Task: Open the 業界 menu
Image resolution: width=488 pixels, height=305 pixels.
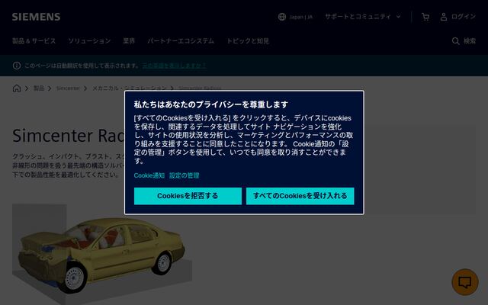Action: 129,41
